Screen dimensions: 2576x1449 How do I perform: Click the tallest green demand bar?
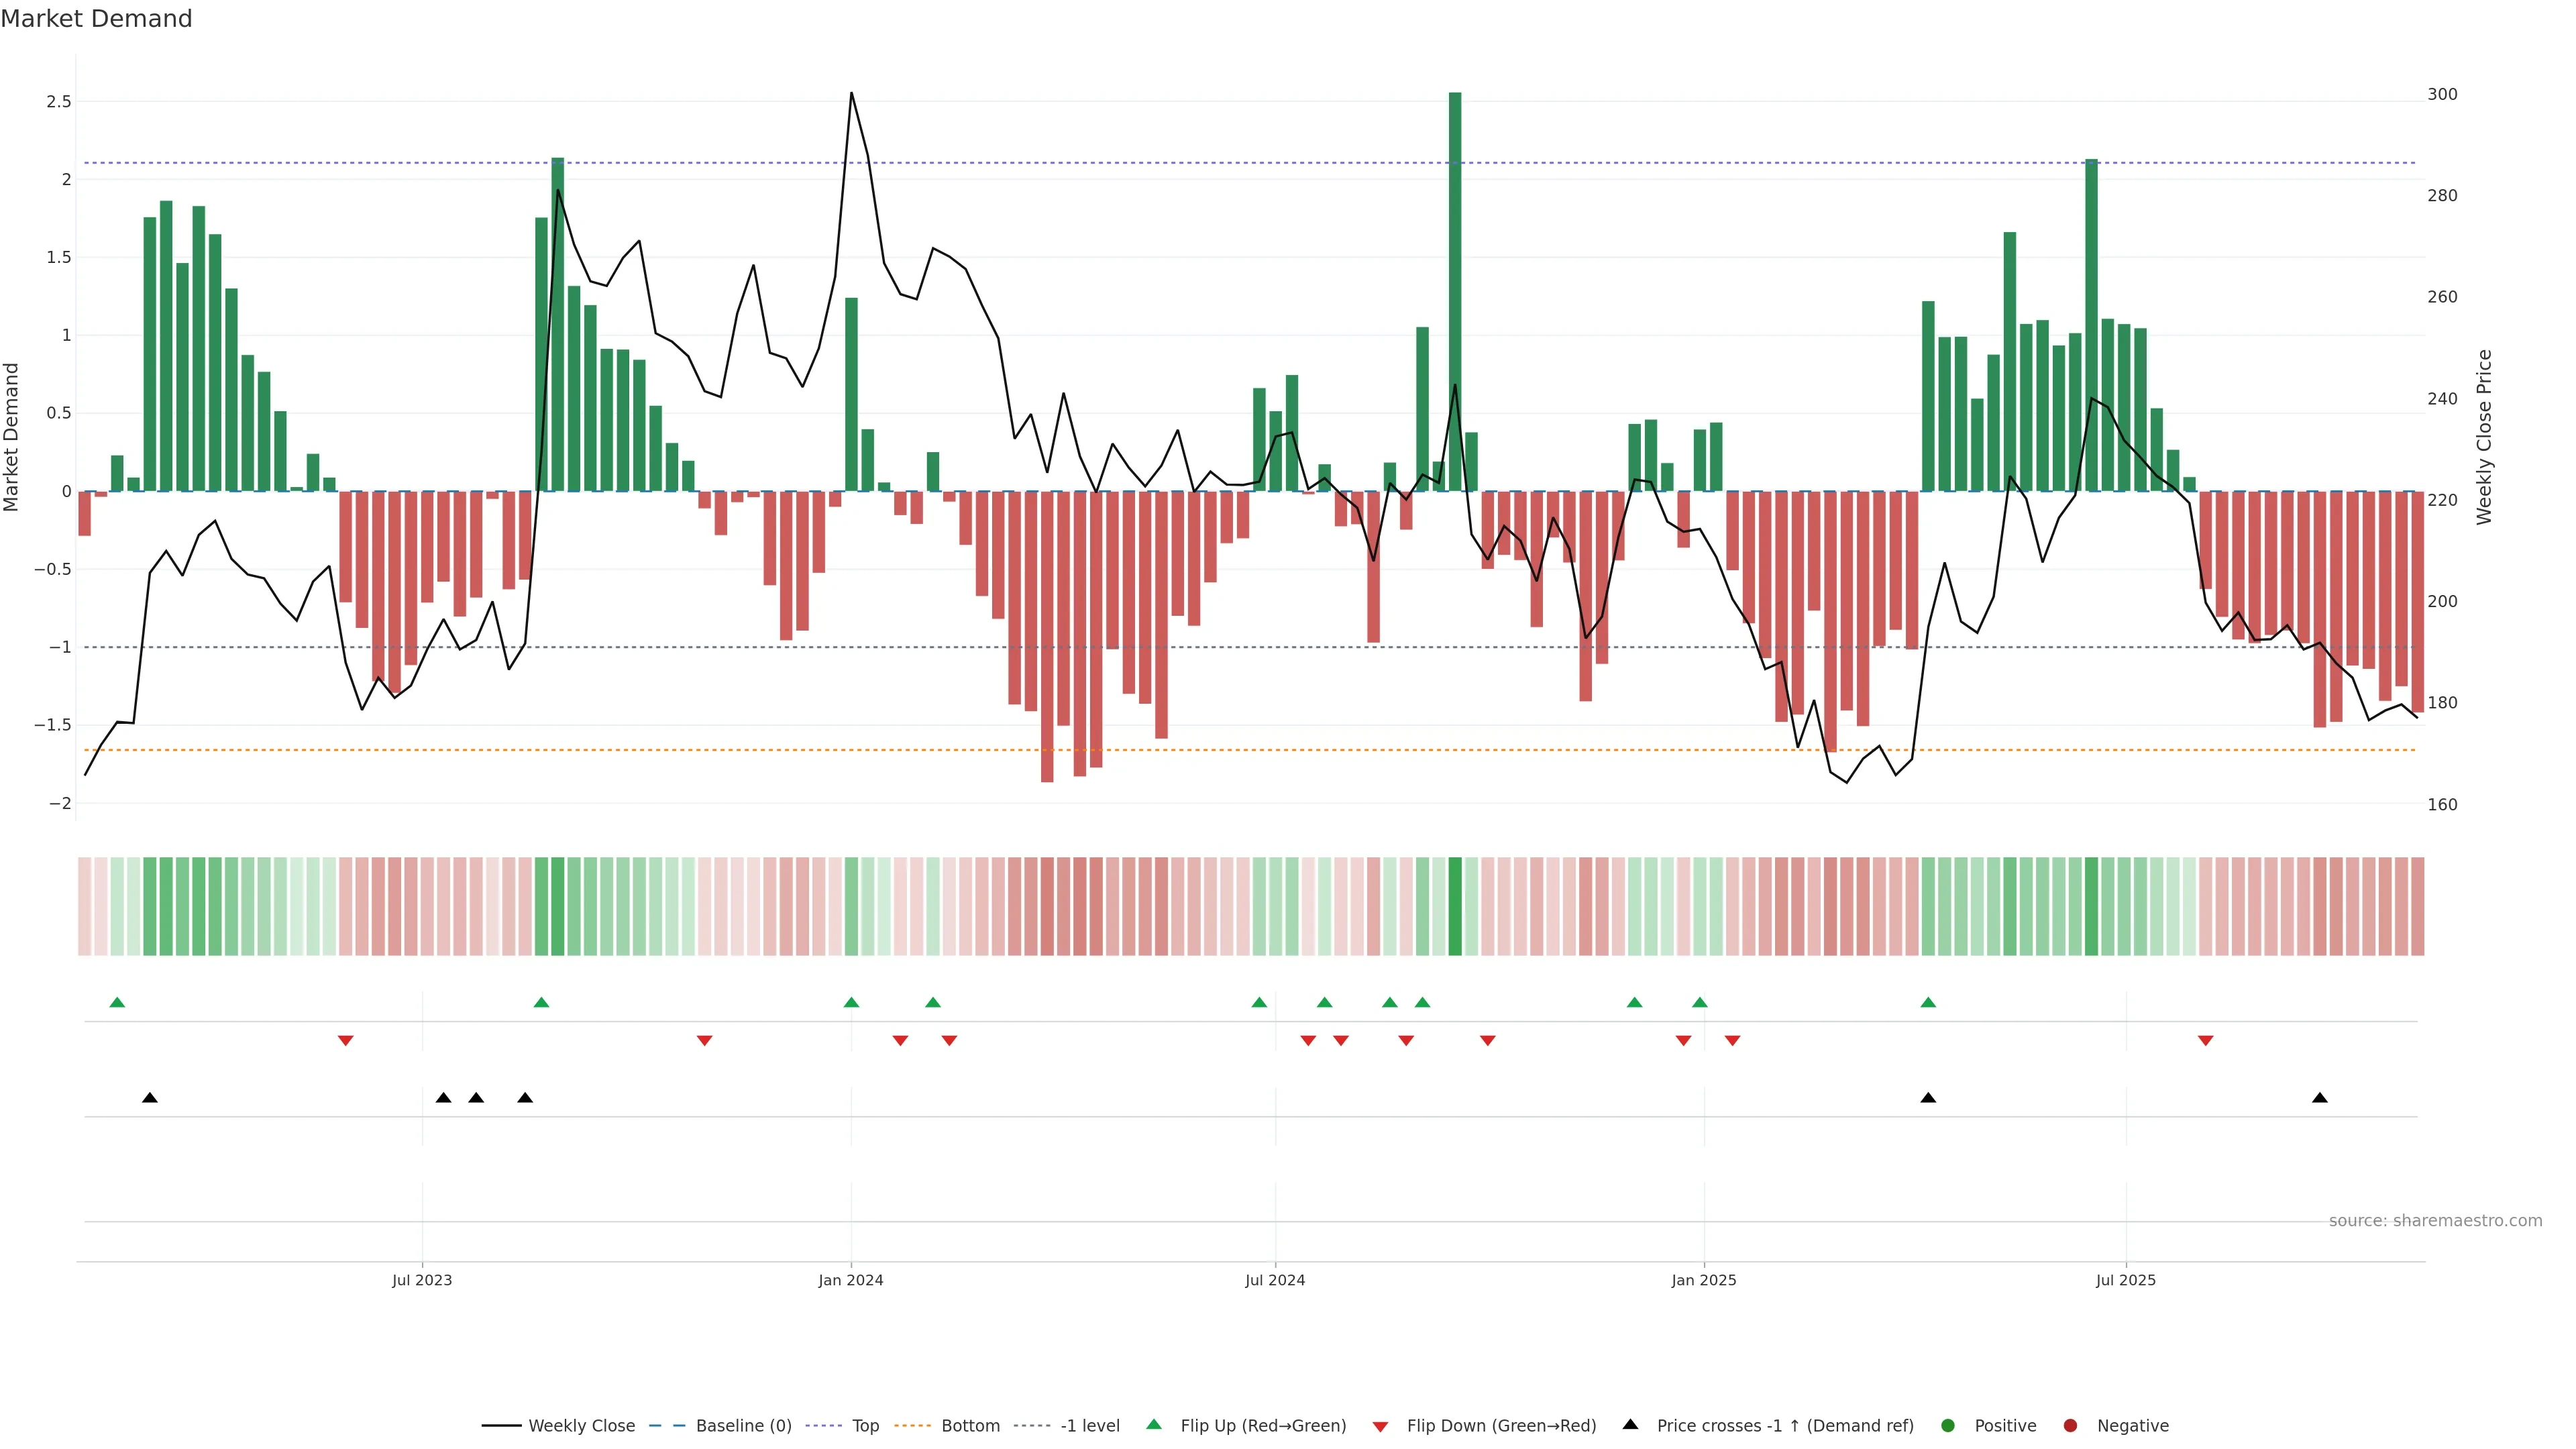(x=1455, y=290)
